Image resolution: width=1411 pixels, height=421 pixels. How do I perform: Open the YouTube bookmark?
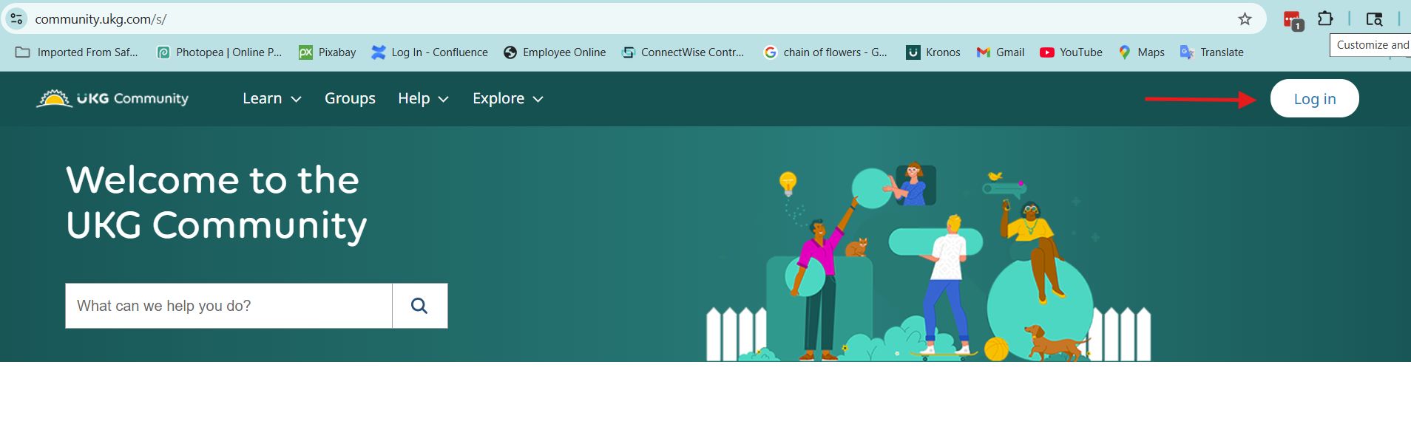[1071, 52]
